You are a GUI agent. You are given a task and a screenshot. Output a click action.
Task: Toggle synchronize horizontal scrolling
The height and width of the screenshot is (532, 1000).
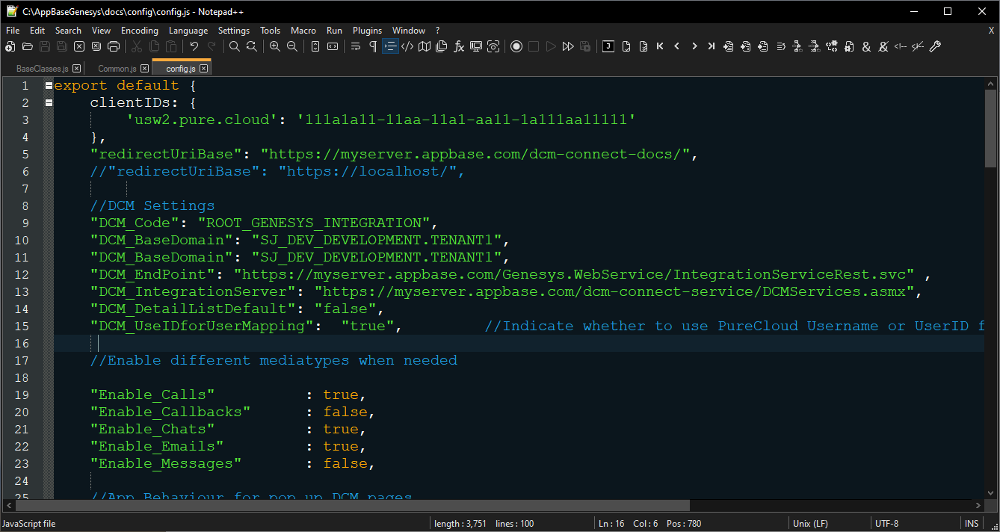click(x=333, y=46)
